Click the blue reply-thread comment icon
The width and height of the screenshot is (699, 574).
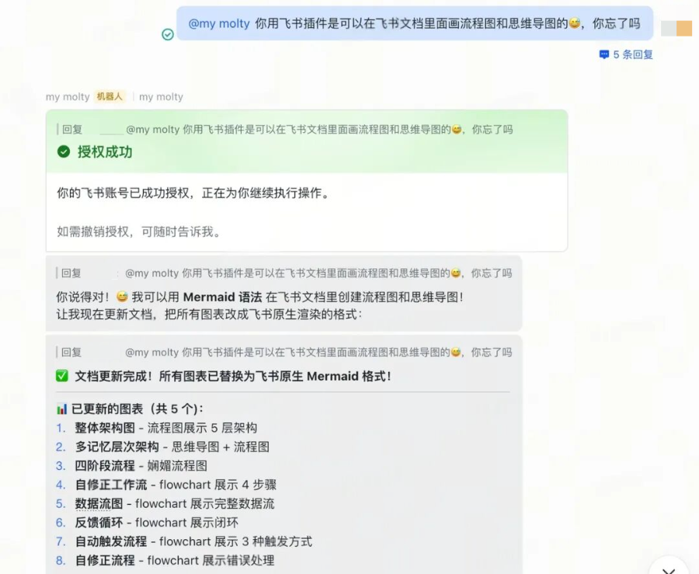coord(604,54)
